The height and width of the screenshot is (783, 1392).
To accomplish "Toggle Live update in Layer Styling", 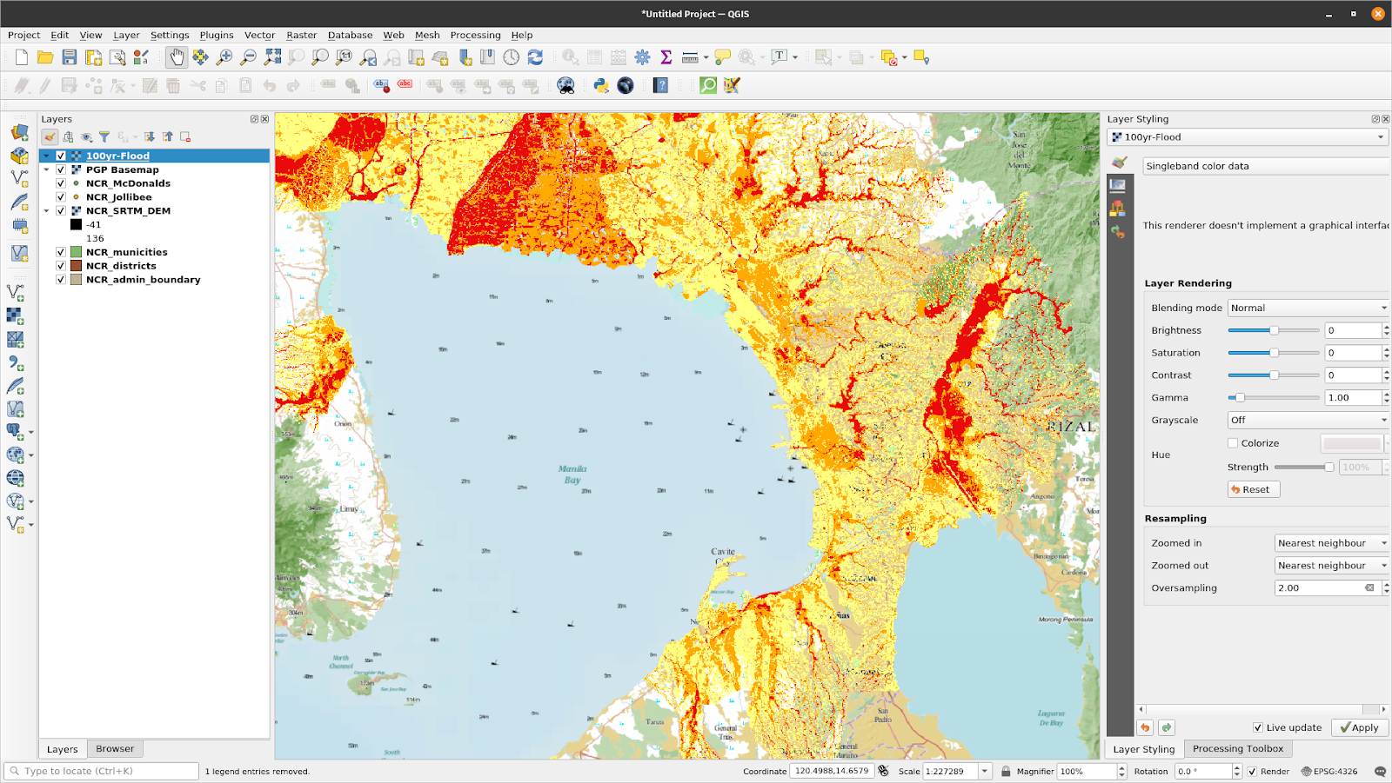I will [x=1257, y=727].
